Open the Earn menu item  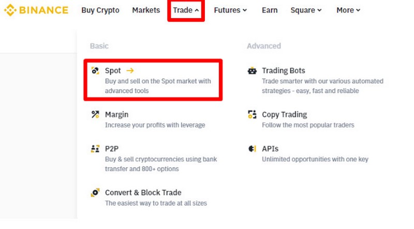point(270,10)
